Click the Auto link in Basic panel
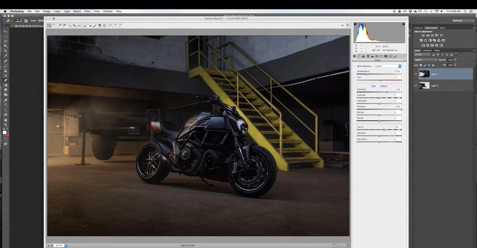477x248 pixels. (x=373, y=86)
